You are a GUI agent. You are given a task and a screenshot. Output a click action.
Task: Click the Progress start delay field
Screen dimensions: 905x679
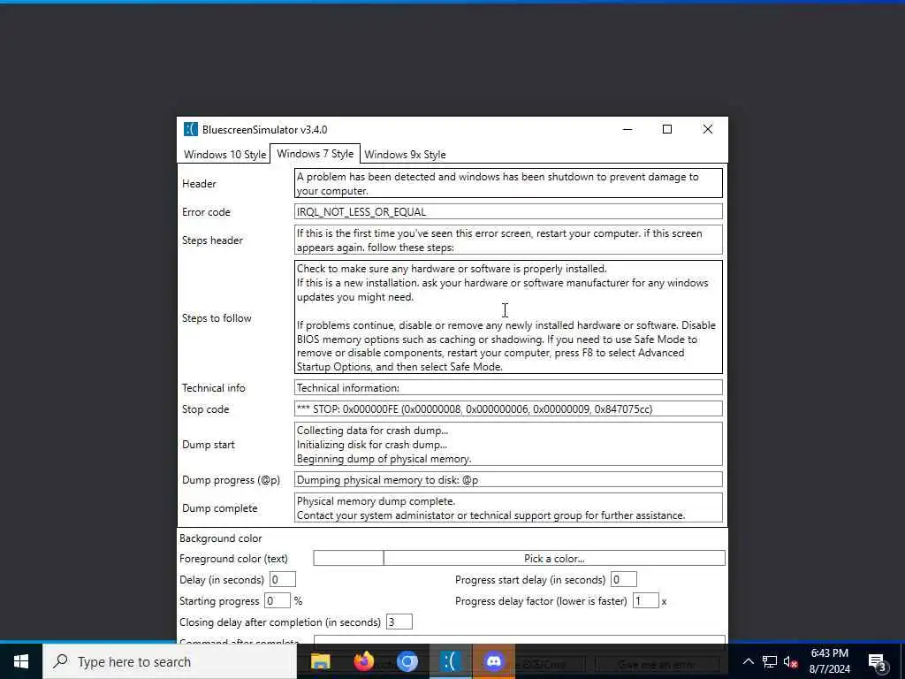point(623,580)
